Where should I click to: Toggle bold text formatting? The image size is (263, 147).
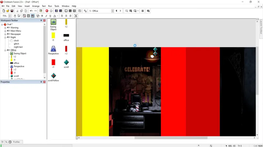(x=42, y=16)
